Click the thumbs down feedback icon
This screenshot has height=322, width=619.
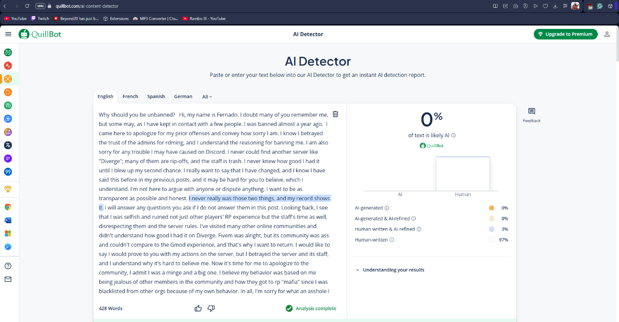(x=211, y=308)
